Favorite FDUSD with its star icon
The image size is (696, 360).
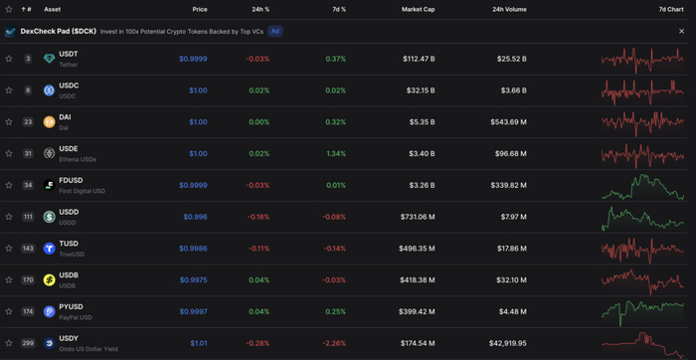pyautogui.click(x=8, y=185)
